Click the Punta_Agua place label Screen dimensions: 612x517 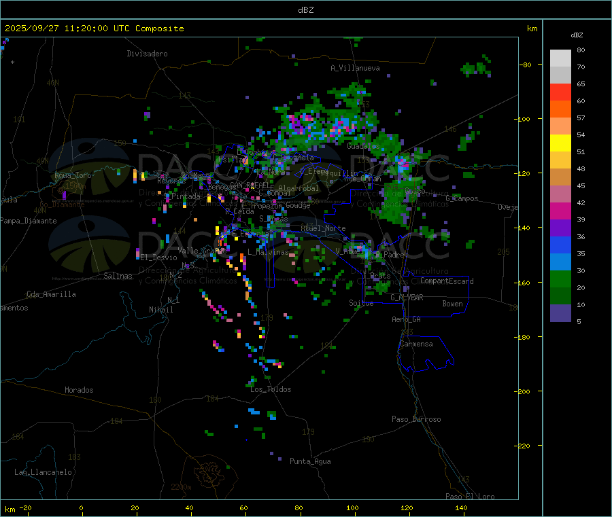click(310, 461)
